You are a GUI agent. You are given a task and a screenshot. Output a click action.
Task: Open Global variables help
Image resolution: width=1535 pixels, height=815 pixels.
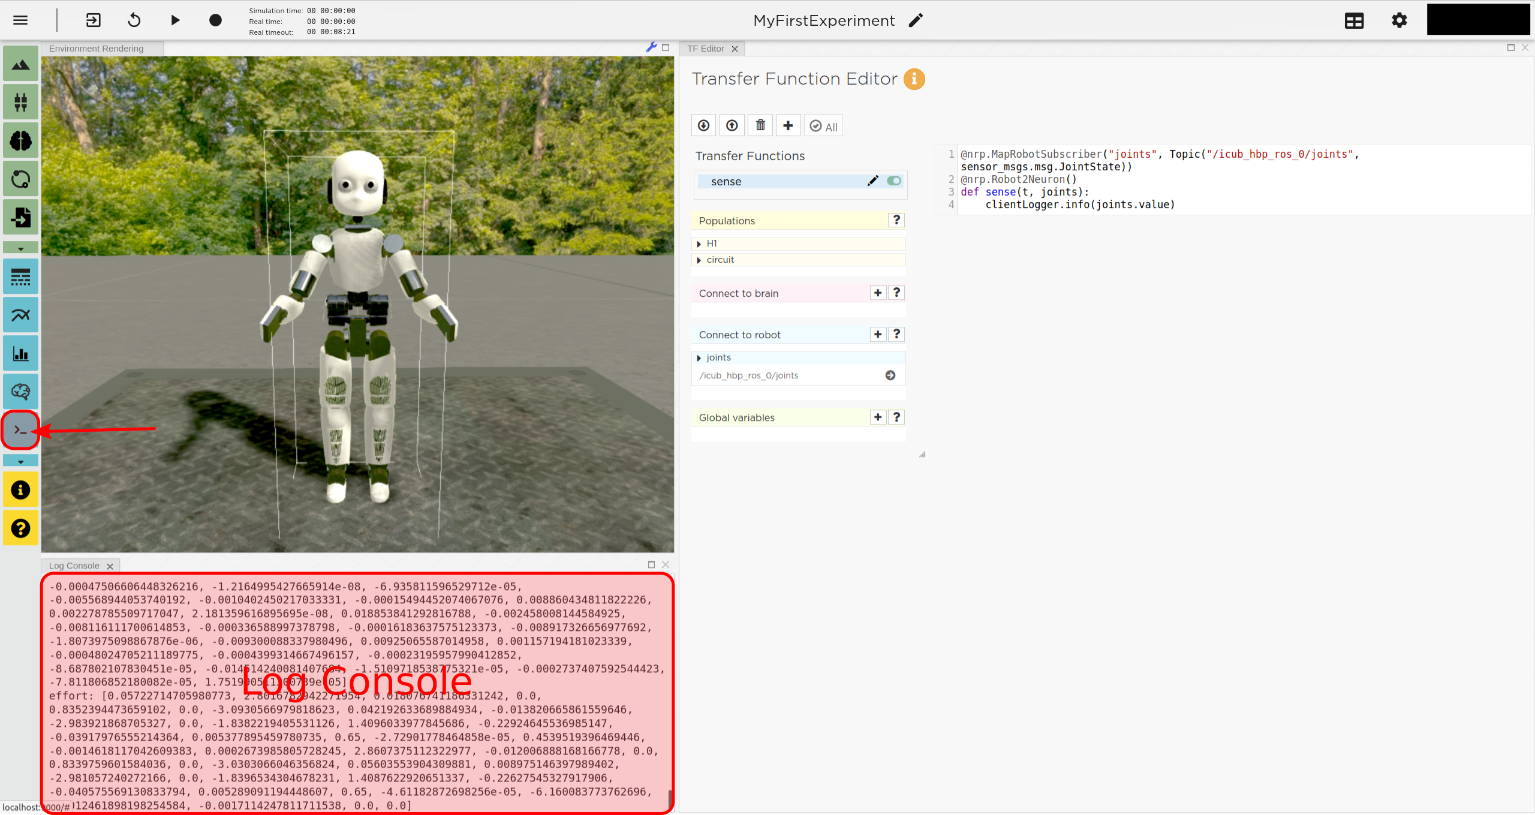click(896, 417)
